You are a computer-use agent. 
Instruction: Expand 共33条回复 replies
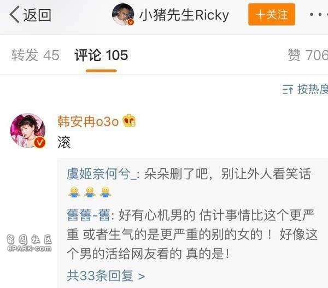pyautogui.click(x=106, y=275)
